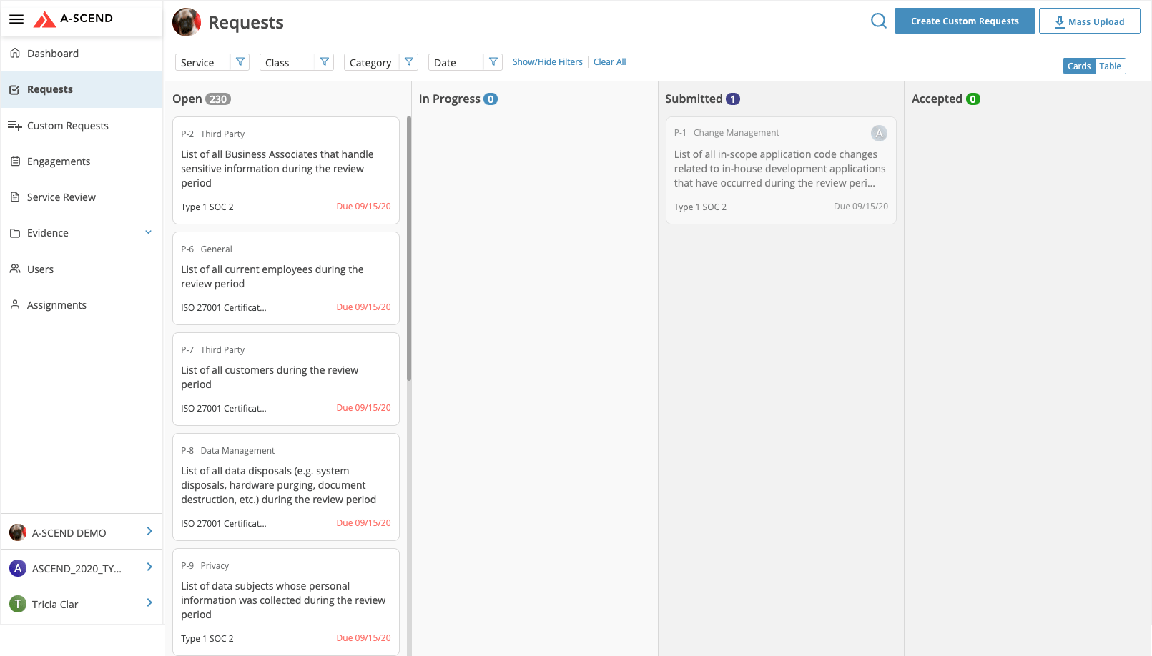Click the magnifying glass search icon
The image size is (1152, 656).
[878, 21]
